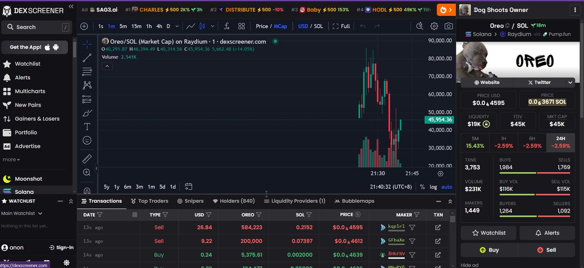Switch chart to Price mode
This screenshot has height=268, width=584.
click(262, 26)
